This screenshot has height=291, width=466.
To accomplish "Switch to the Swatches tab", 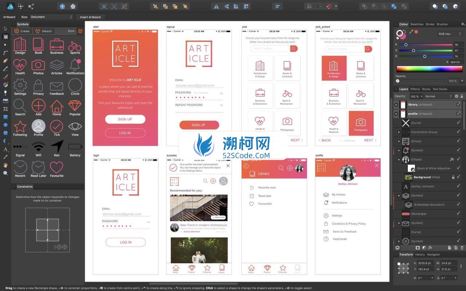I will pos(417,24).
